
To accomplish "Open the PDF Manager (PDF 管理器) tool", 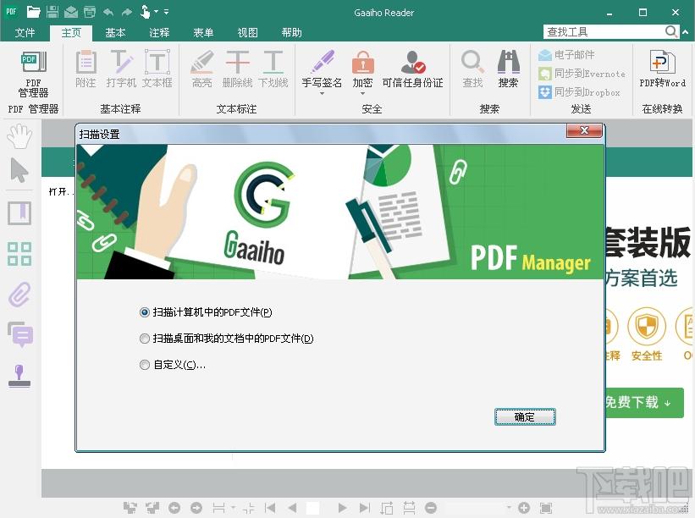I will pyautogui.click(x=33, y=74).
